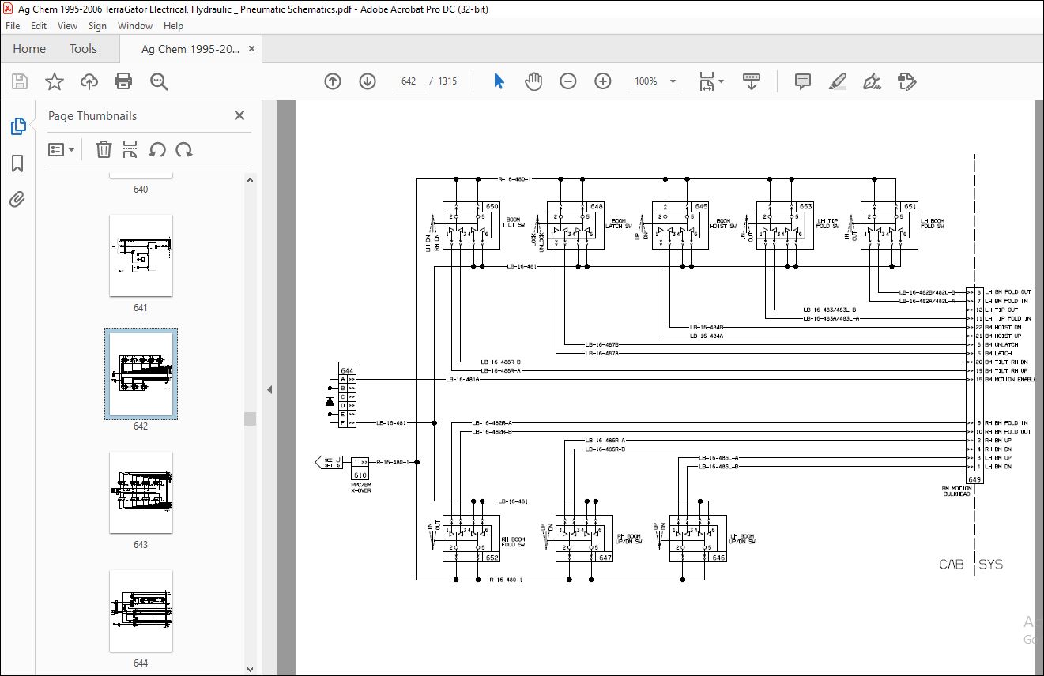Activate the Hand pan tool
Image resolution: width=1044 pixels, height=676 pixels.
coord(534,81)
